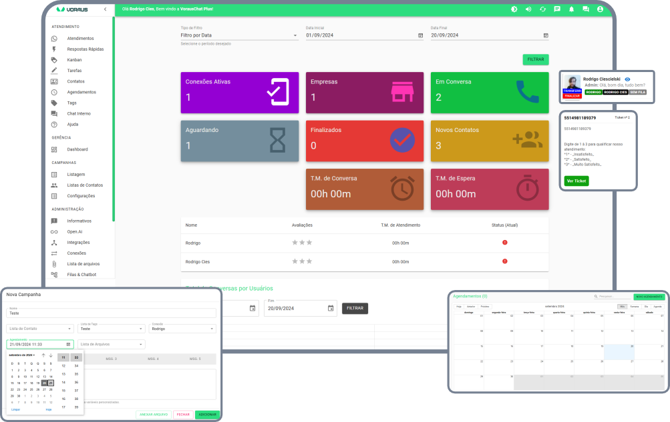Collapse the sidebar with the chevron
The height and width of the screenshot is (422, 670).
[105, 9]
